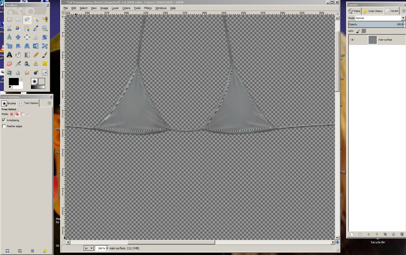Enable the Feather edges checkbox
The image size is (406, 255).
click(4, 126)
